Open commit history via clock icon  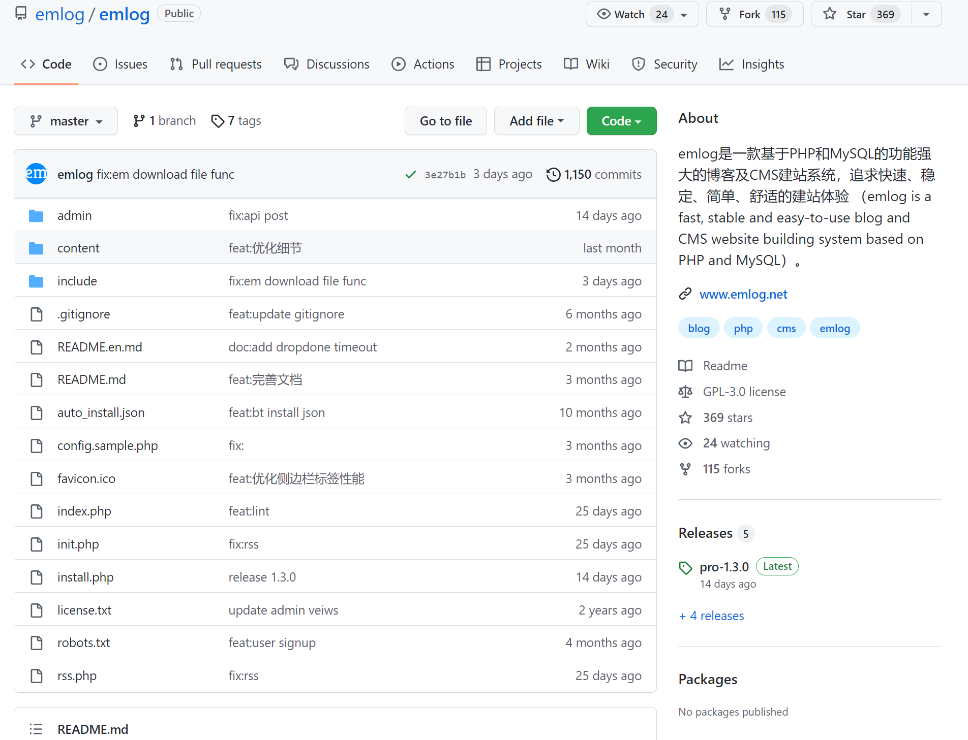pyautogui.click(x=553, y=175)
